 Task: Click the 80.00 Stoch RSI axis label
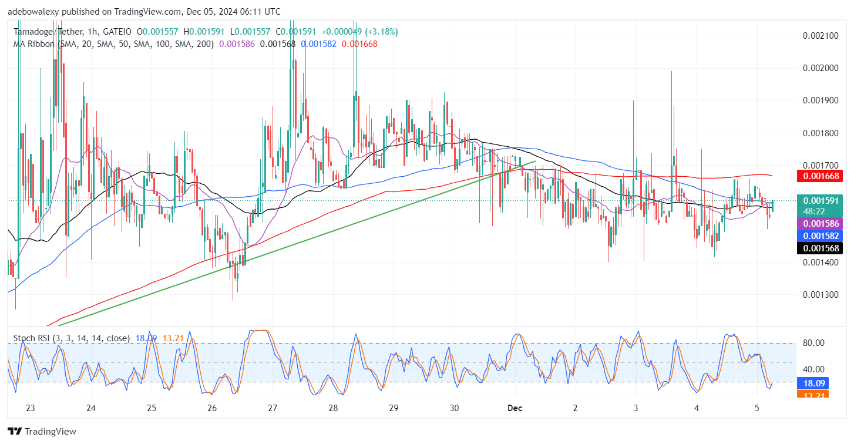click(813, 343)
